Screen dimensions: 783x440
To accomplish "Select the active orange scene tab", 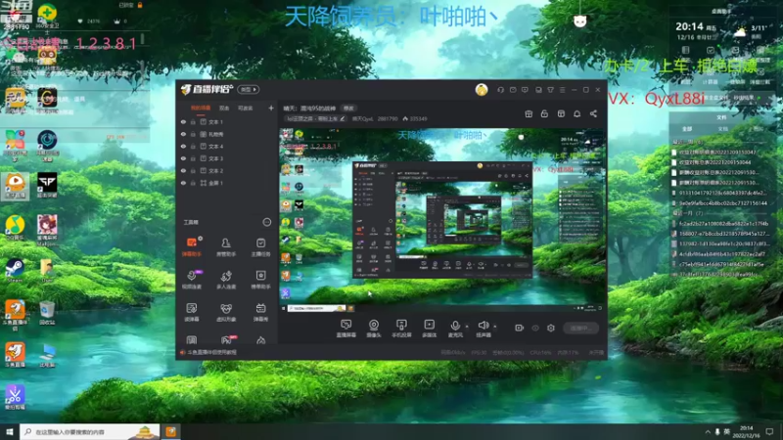I will tap(201, 109).
